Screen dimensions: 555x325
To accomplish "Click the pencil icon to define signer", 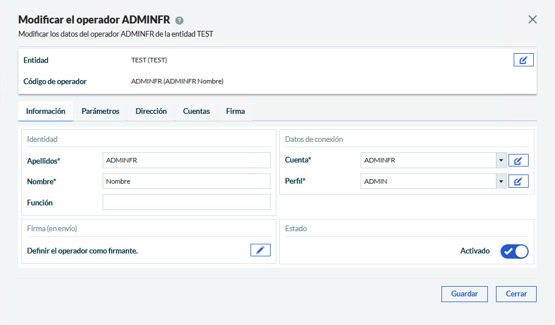I will coord(260,250).
